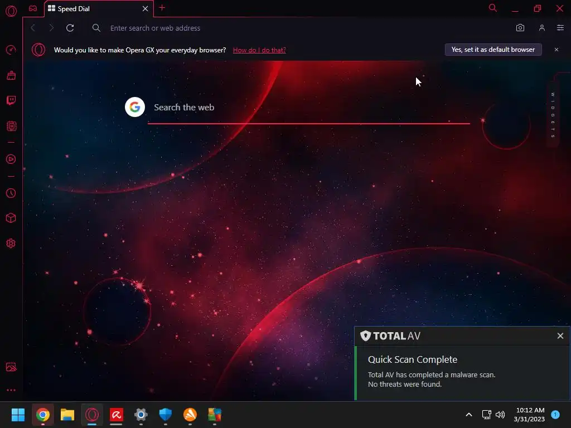This screenshot has width=571, height=428.
Task: Click the Total AV logo in notification
Action: click(x=390, y=335)
